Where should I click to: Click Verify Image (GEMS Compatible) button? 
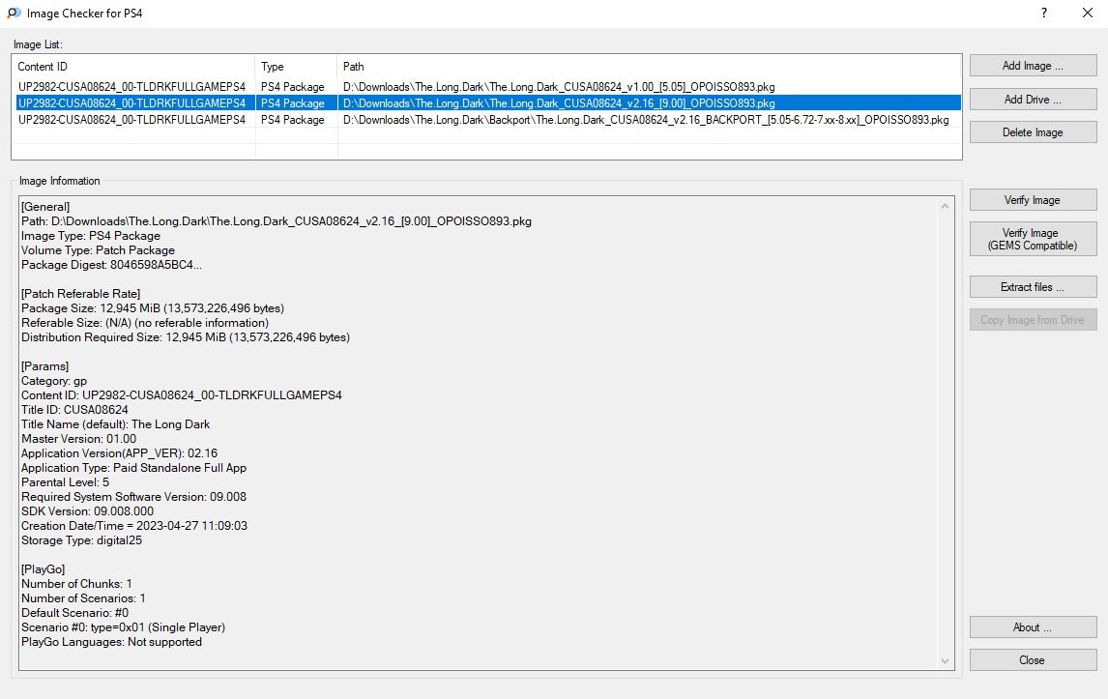click(1033, 239)
